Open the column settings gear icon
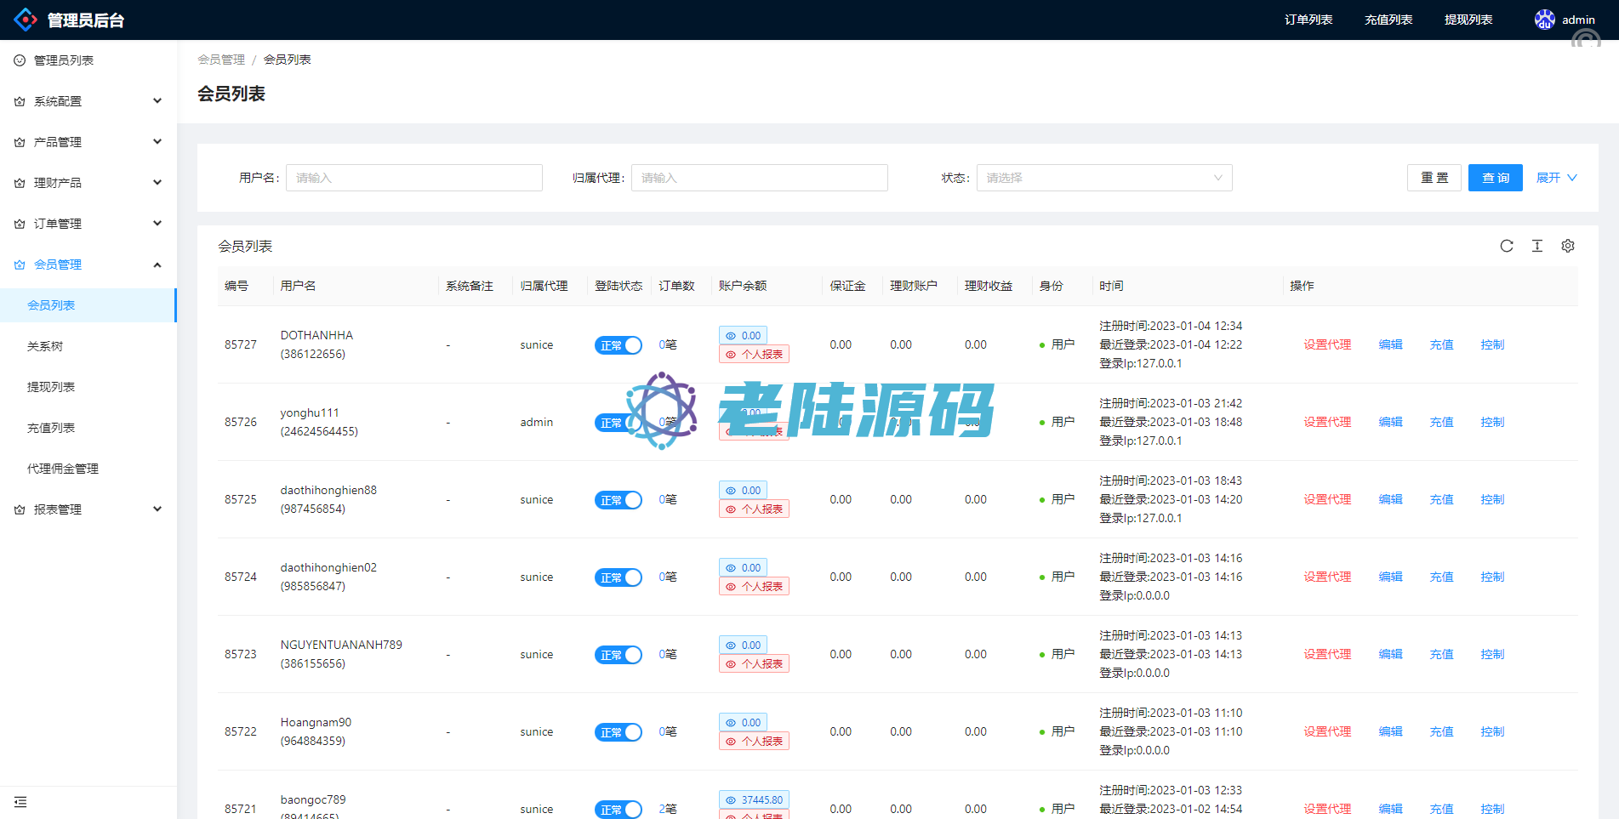Viewport: 1619px width, 819px height. click(x=1567, y=246)
